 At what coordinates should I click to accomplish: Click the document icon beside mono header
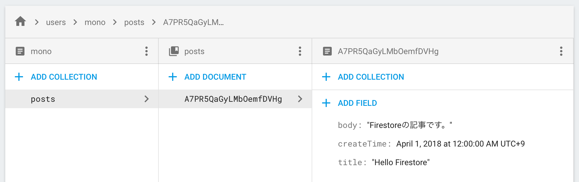click(20, 51)
